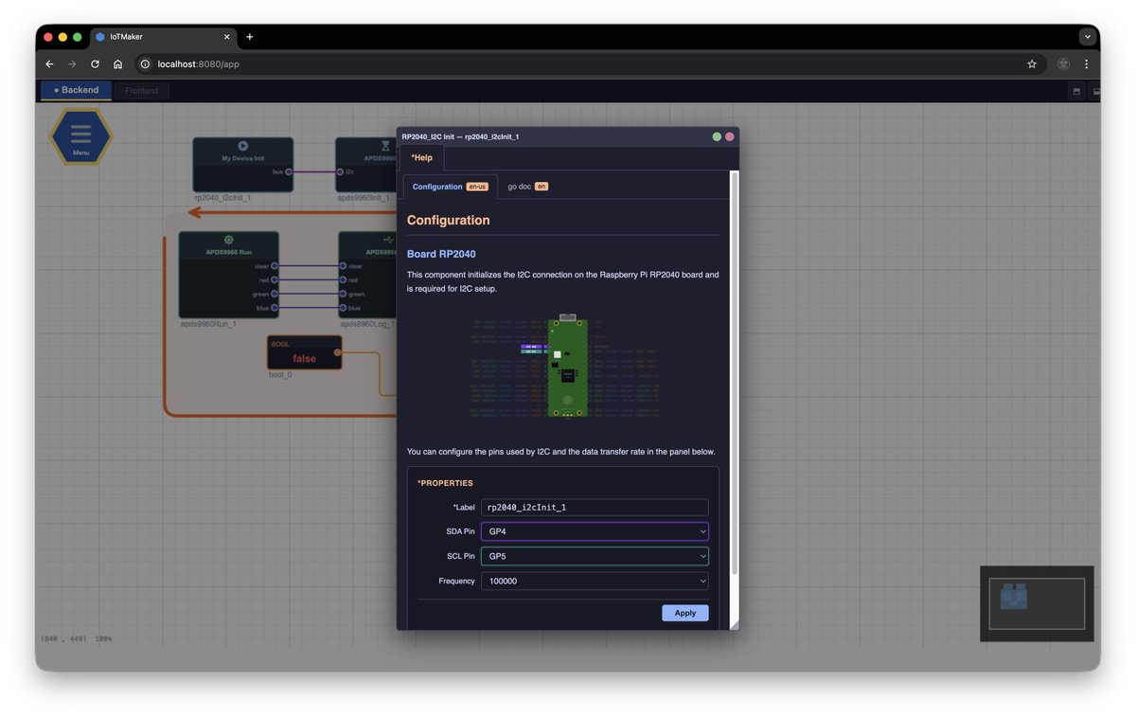Toggle the BOOL false value
This screenshot has width=1136, height=718.
point(304,359)
